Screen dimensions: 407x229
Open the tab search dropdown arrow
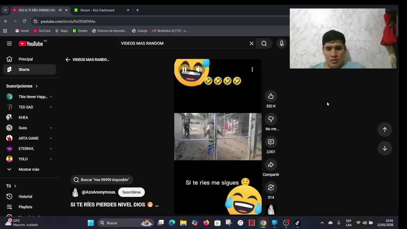[5, 10]
